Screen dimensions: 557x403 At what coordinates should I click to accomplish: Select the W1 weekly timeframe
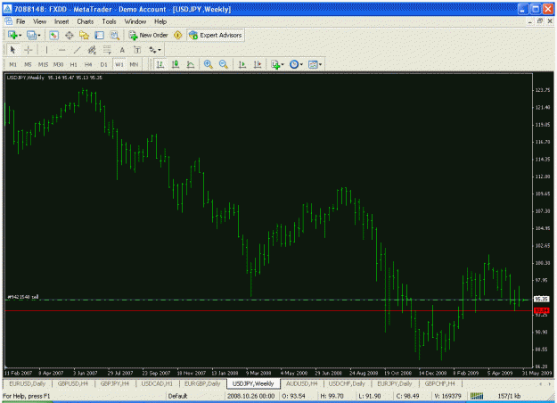(119, 64)
